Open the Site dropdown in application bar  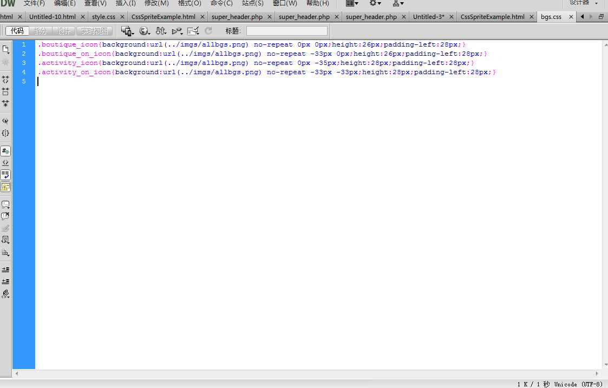398,3
